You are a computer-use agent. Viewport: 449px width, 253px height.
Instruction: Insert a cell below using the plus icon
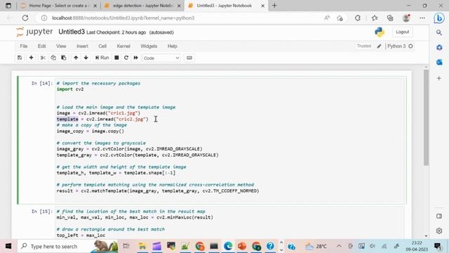tap(31, 58)
